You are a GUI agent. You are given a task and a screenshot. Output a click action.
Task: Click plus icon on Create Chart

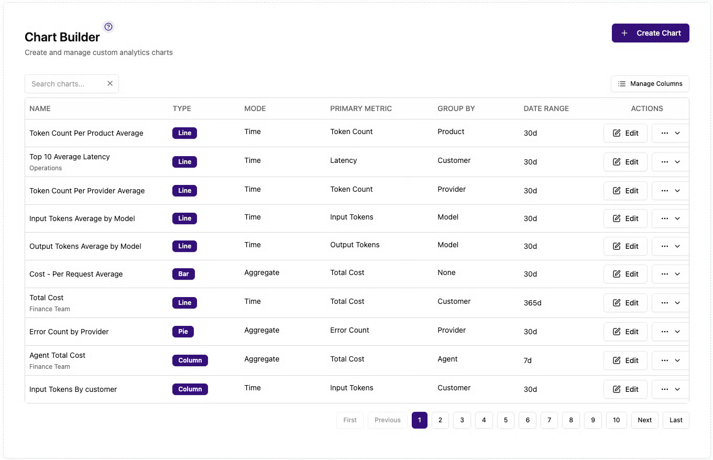624,33
